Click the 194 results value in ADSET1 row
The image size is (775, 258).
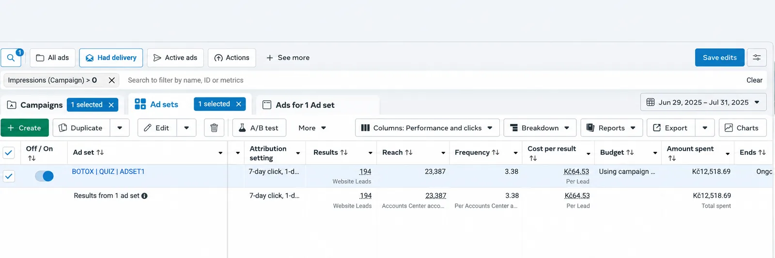point(365,172)
